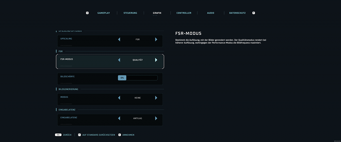Open the Datenschutz tab
Image resolution: width=341 pixels, height=142 pixels.
pos(237,13)
